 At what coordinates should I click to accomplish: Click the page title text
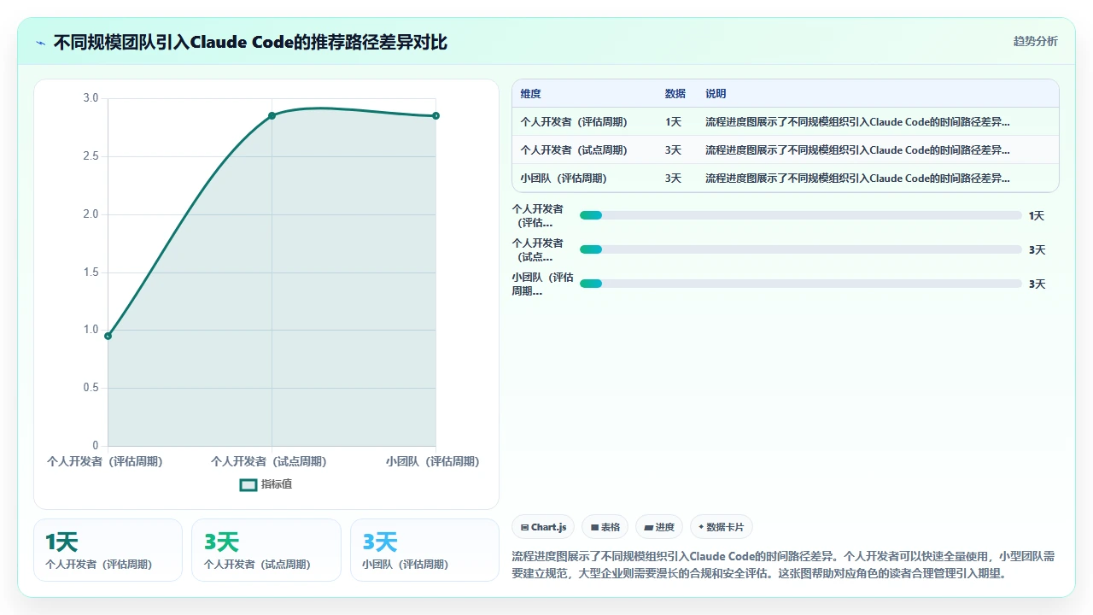tap(250, 42)
